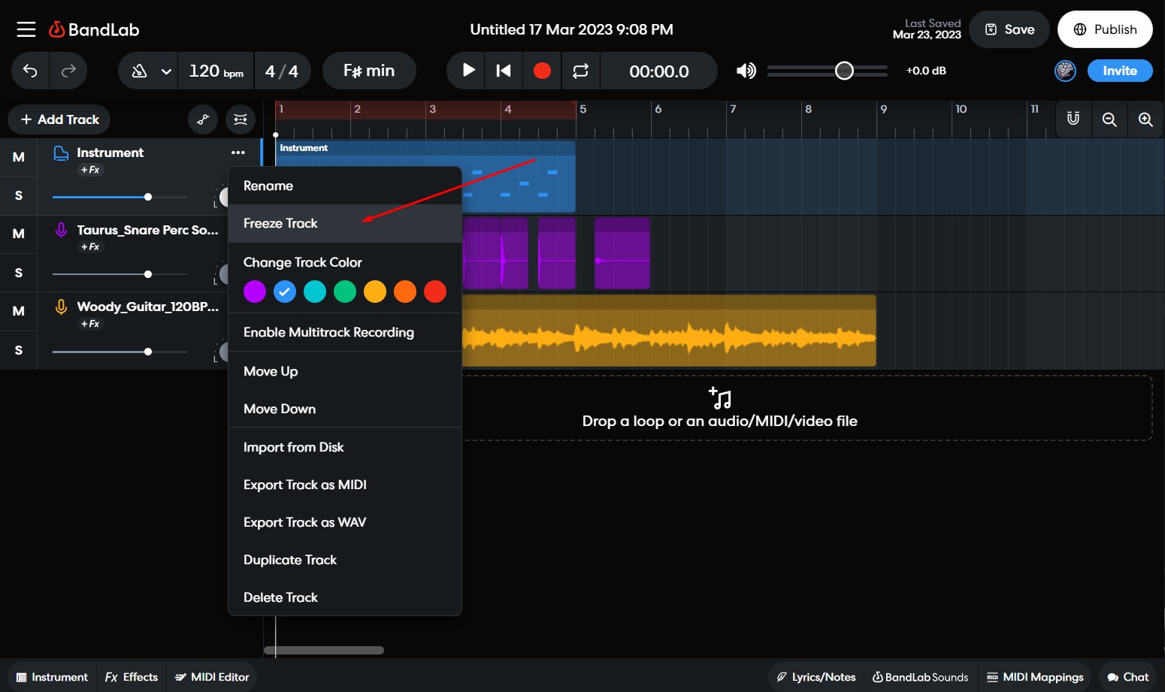This screenshot has height=692, width=1165.
Task: Click the master volume speaker icon
Action: coord(745,70)
